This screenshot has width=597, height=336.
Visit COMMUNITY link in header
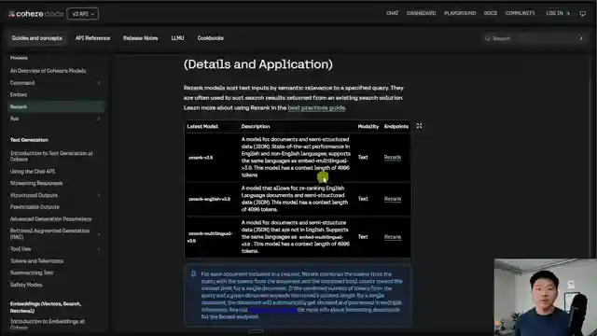click(x=521, y=13)
